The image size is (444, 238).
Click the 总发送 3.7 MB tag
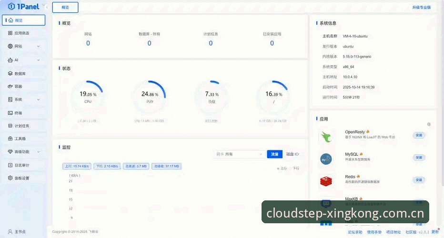(x=136, y=166)
